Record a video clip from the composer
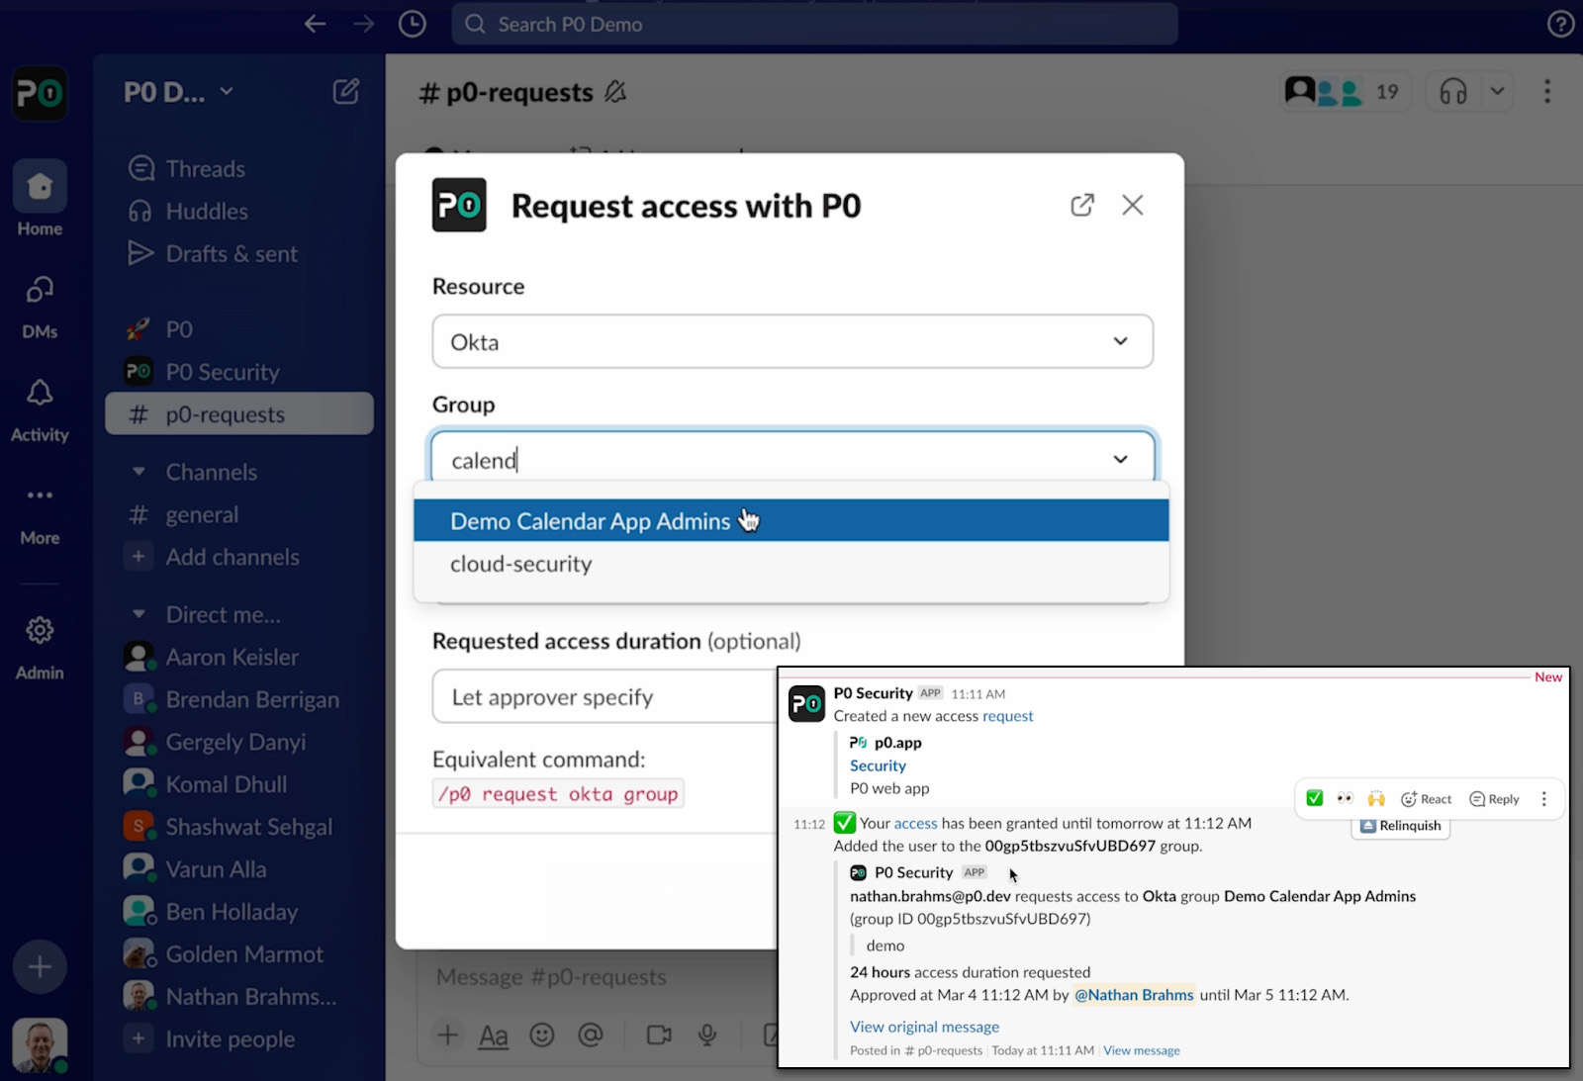 point(658,1035)
